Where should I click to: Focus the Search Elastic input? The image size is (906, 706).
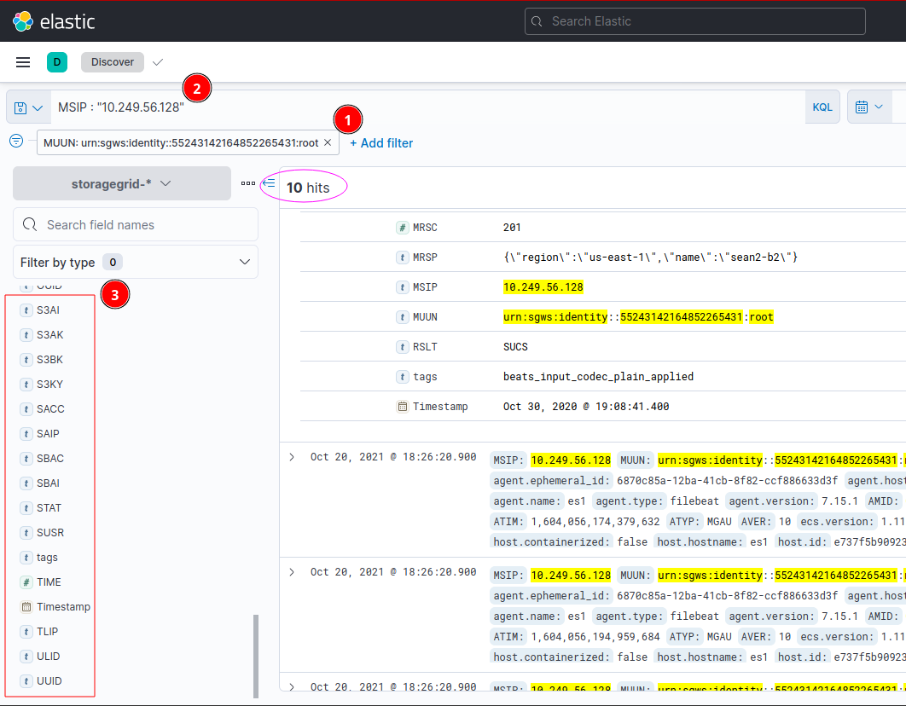694,21
